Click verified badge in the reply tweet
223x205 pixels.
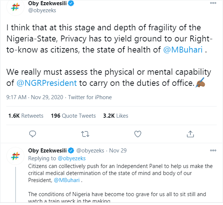[70, 151]
